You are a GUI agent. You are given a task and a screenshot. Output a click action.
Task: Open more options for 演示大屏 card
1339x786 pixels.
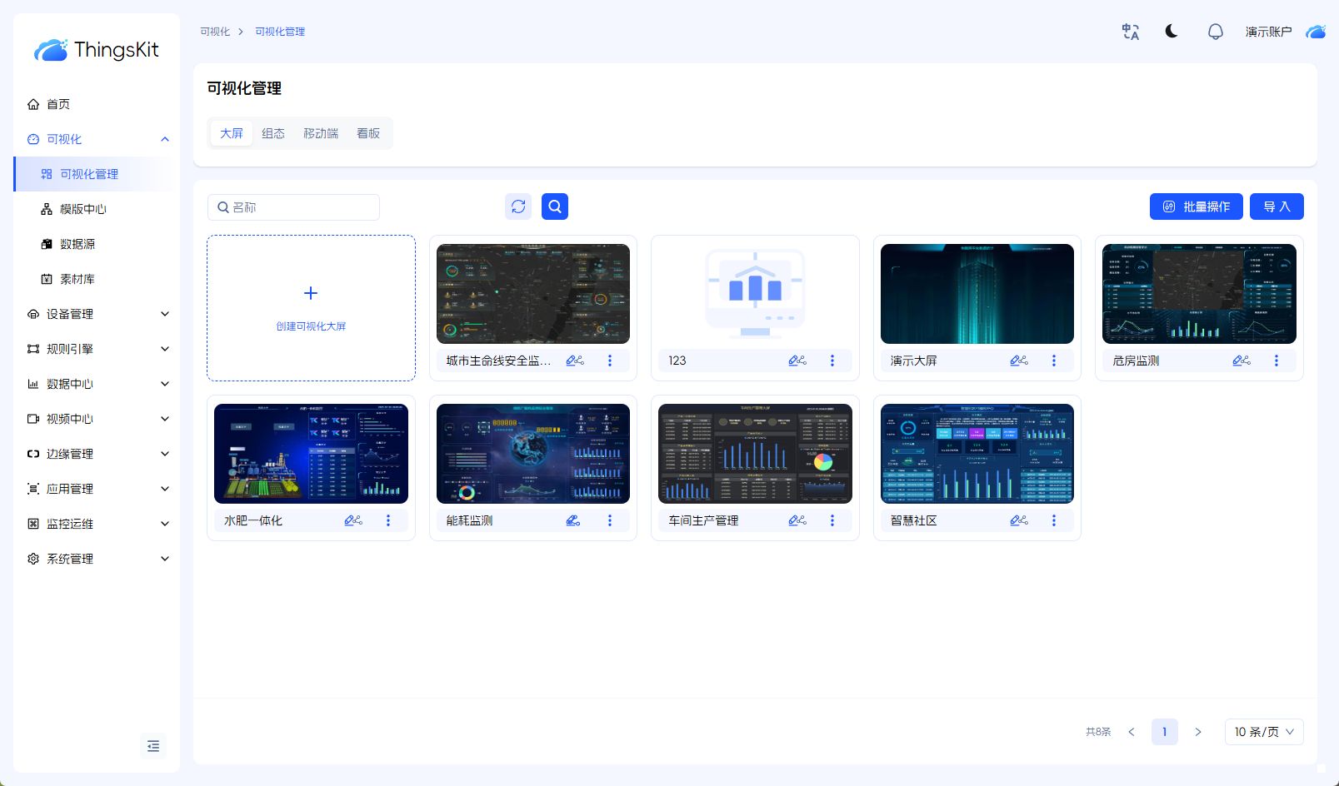tap(1054, 361)
